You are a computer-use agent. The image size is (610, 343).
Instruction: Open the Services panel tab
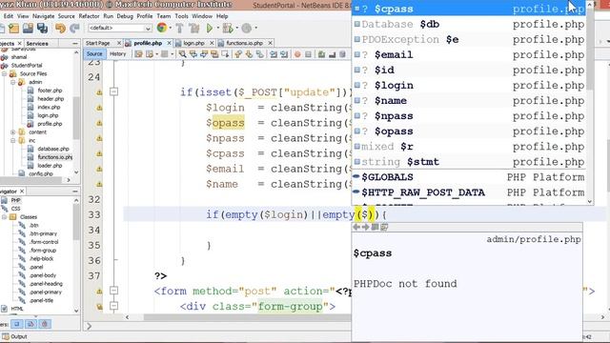37,44
